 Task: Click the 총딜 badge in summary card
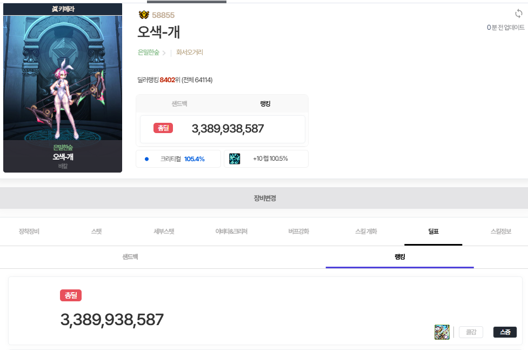tap(163, 128)
